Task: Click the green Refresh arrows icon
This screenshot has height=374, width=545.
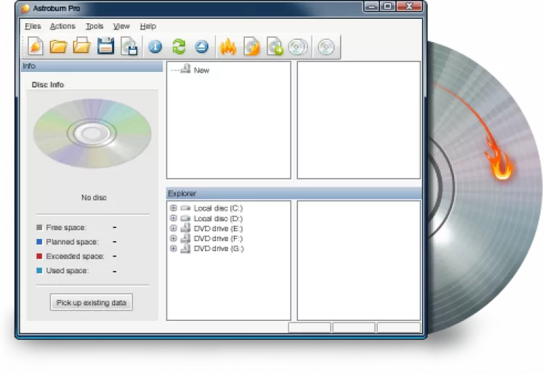Action: coord(179,46)
